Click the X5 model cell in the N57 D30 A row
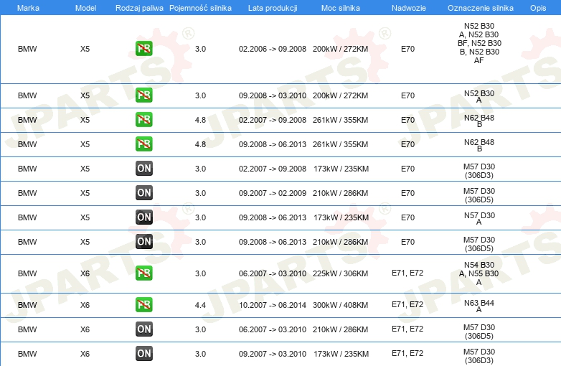Viewport: 561px width, 366px height. (85, 217)
